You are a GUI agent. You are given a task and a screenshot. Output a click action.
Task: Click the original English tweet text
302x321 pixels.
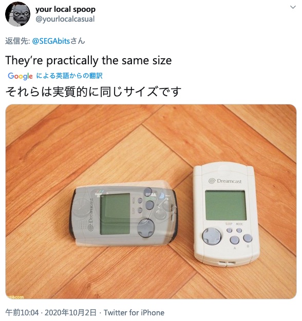[x=88, y=60]
